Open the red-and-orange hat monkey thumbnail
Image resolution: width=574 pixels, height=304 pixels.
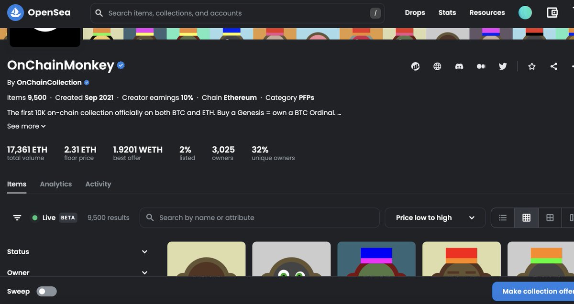click(x=462, y=259)
